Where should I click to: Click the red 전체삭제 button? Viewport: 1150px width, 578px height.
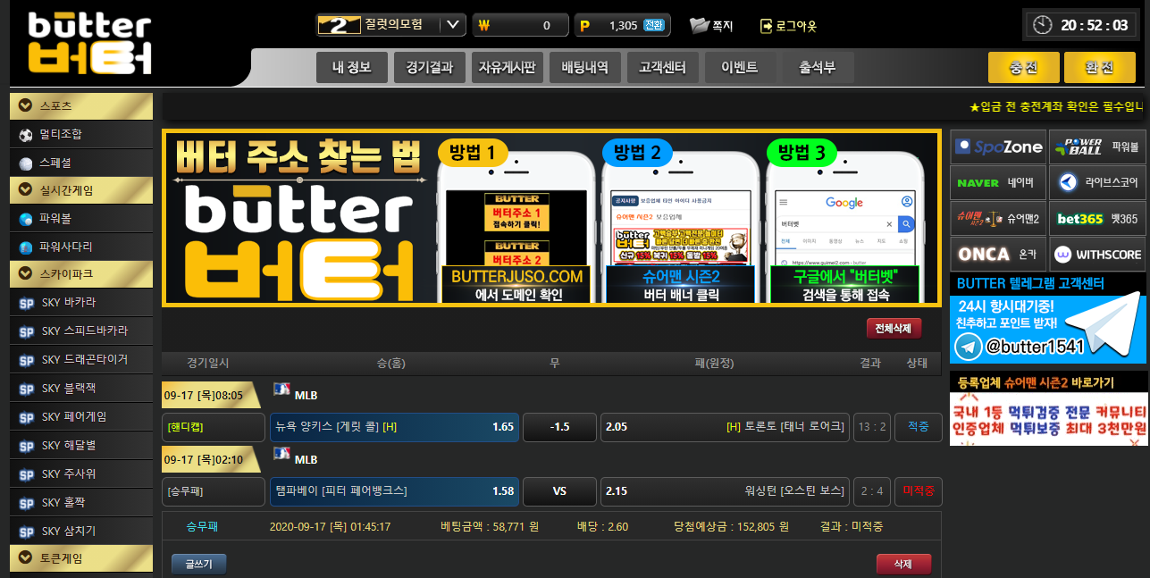pyautogui.click(x=893, y=329)
